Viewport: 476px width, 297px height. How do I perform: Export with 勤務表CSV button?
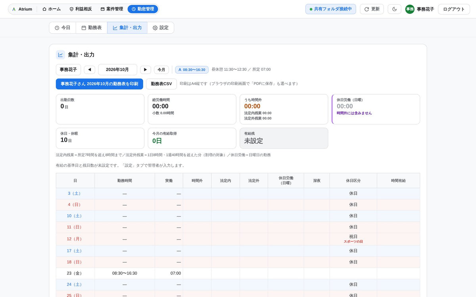(x=161, y=84)
